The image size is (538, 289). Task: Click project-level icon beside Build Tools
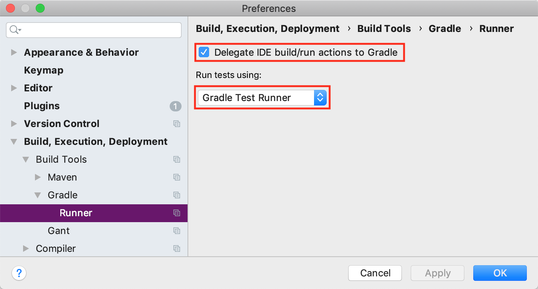[x=177, y=159]
